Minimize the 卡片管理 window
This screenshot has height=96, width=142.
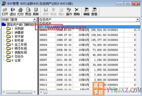119,4
